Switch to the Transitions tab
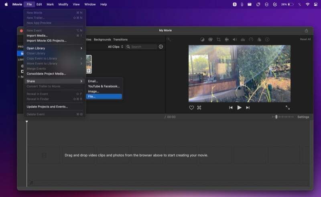Screen dimensions: 321x197 [120, 40]
